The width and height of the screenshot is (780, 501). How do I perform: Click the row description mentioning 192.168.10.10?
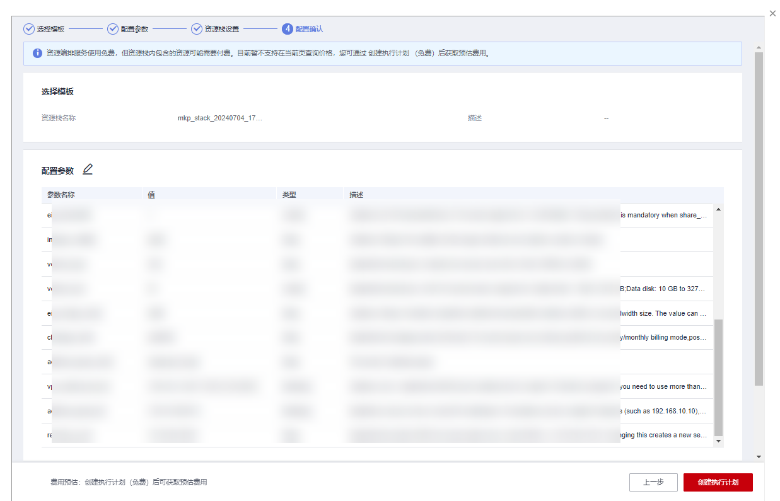[663, 411]
